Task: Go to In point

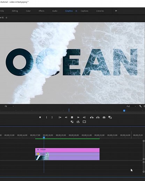Action: 60,117
